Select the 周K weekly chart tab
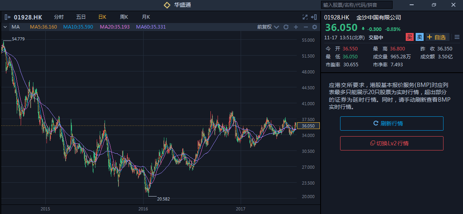 124,17
